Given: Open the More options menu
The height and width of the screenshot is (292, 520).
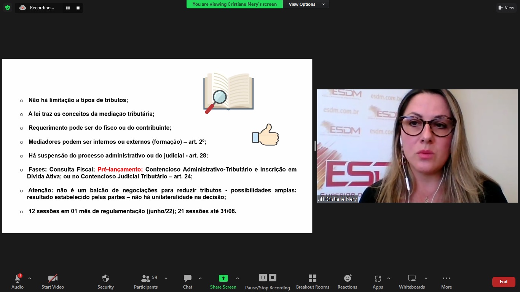Looking at the screenshot, I should pyautogui.click(x=447, y=281).
